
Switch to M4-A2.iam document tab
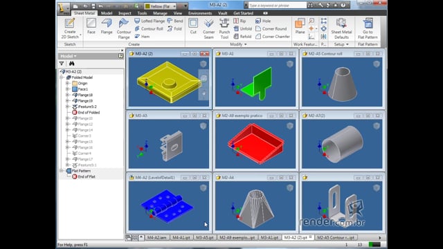pyautogui.click(x=156, y=238)
